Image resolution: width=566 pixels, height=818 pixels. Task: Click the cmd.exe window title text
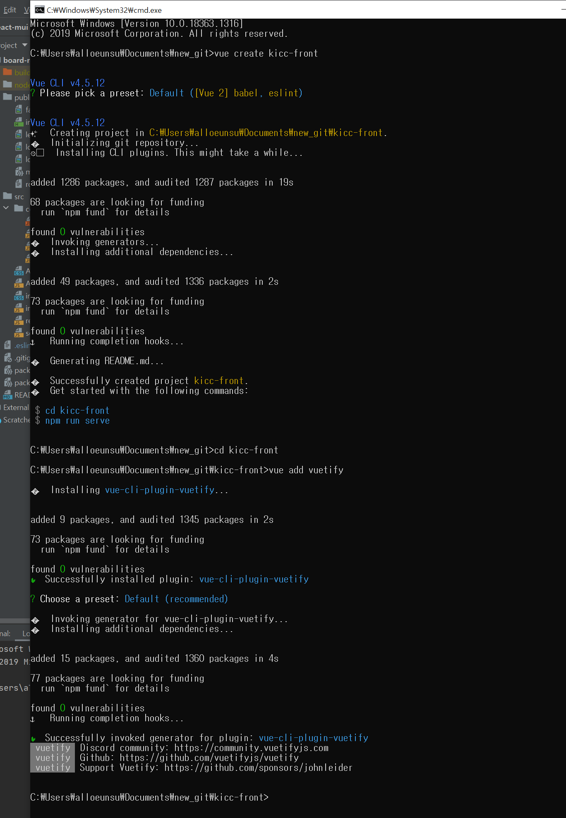tap(104, 10)
